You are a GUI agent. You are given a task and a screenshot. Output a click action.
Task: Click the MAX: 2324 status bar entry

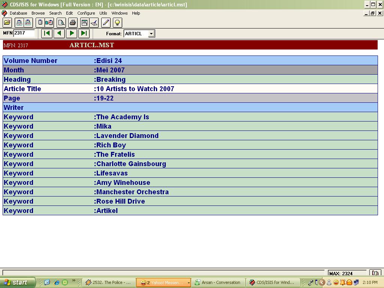(347, 273)
